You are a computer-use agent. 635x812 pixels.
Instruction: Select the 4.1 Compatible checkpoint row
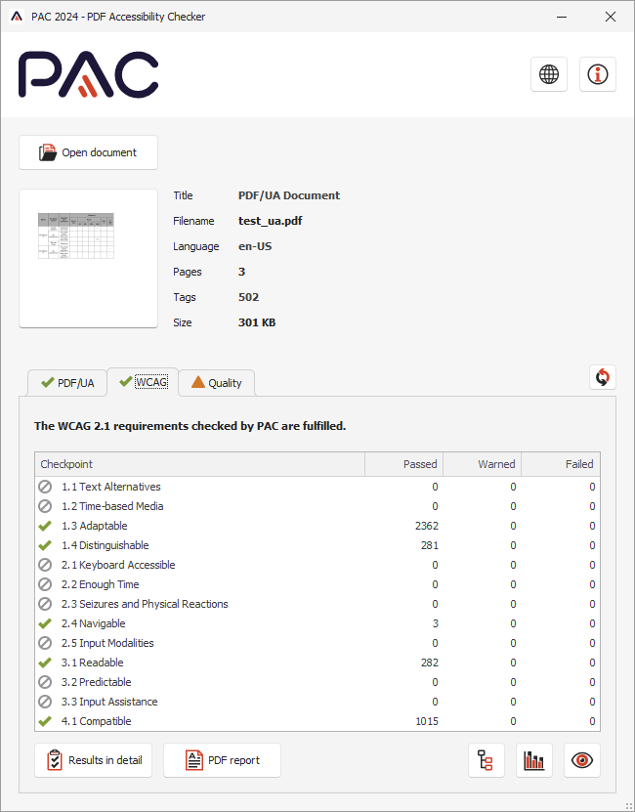point(195,721)
